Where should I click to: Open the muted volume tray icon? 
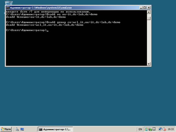164,129
